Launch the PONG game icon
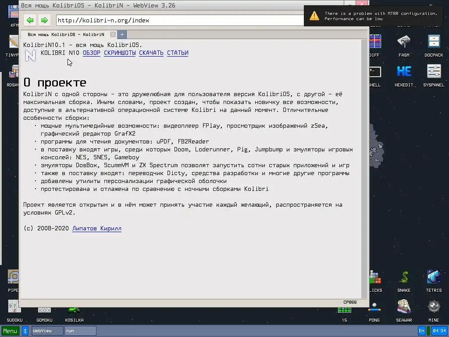The width and height of the screenshot is (449, 337). [x=374, y=312]
